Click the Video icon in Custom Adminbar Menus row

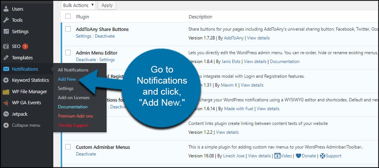(x=277, y=156)
